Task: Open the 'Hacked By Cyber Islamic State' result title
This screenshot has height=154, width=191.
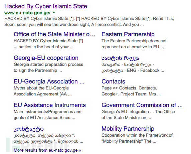Action: click(x=46, y=6)
